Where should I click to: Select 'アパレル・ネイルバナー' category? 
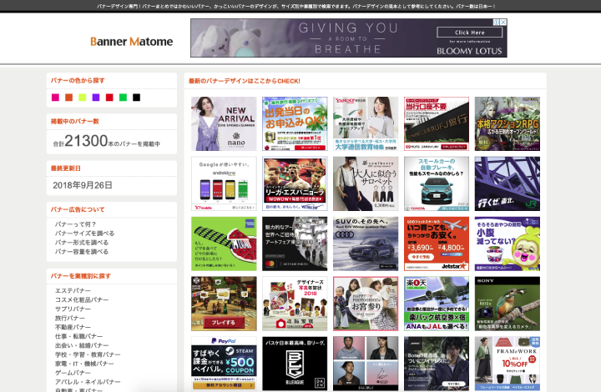click(88, 382)
